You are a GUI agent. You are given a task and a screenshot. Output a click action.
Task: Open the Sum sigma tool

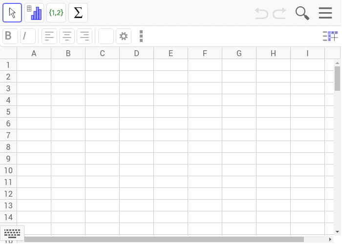78,13
